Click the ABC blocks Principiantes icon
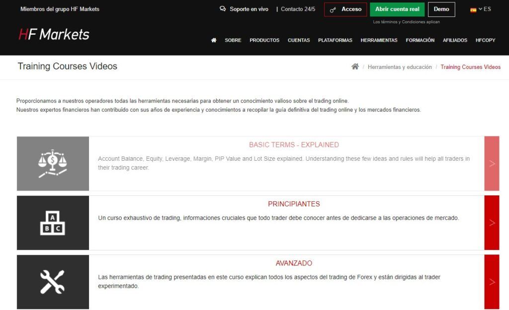Viewport: 509px width, 310px height. pos(53,223)
